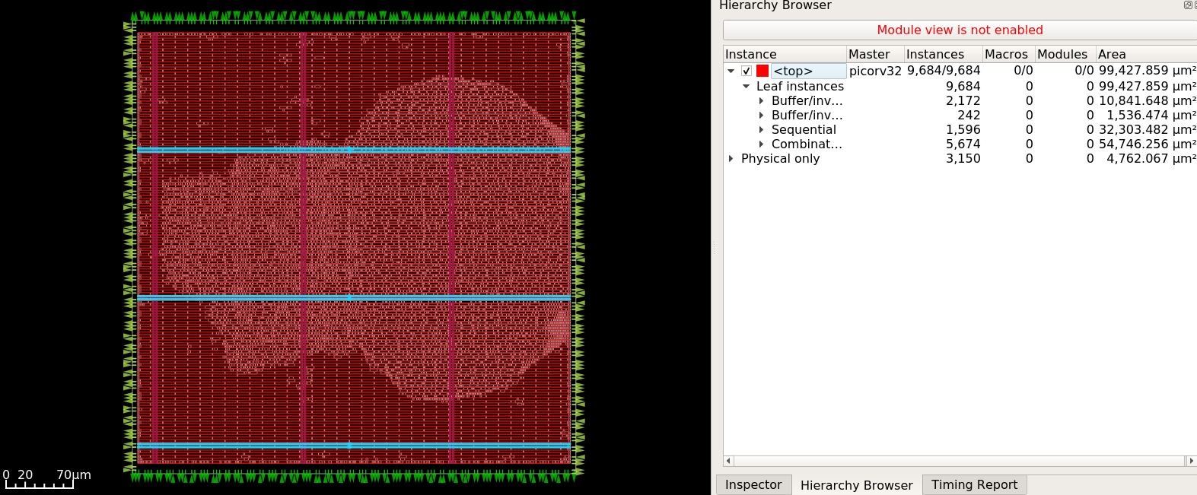The height and width of the screenshot is (495, 1197).
Task: Select the Leaf instances row label
Action: point(800,86)
